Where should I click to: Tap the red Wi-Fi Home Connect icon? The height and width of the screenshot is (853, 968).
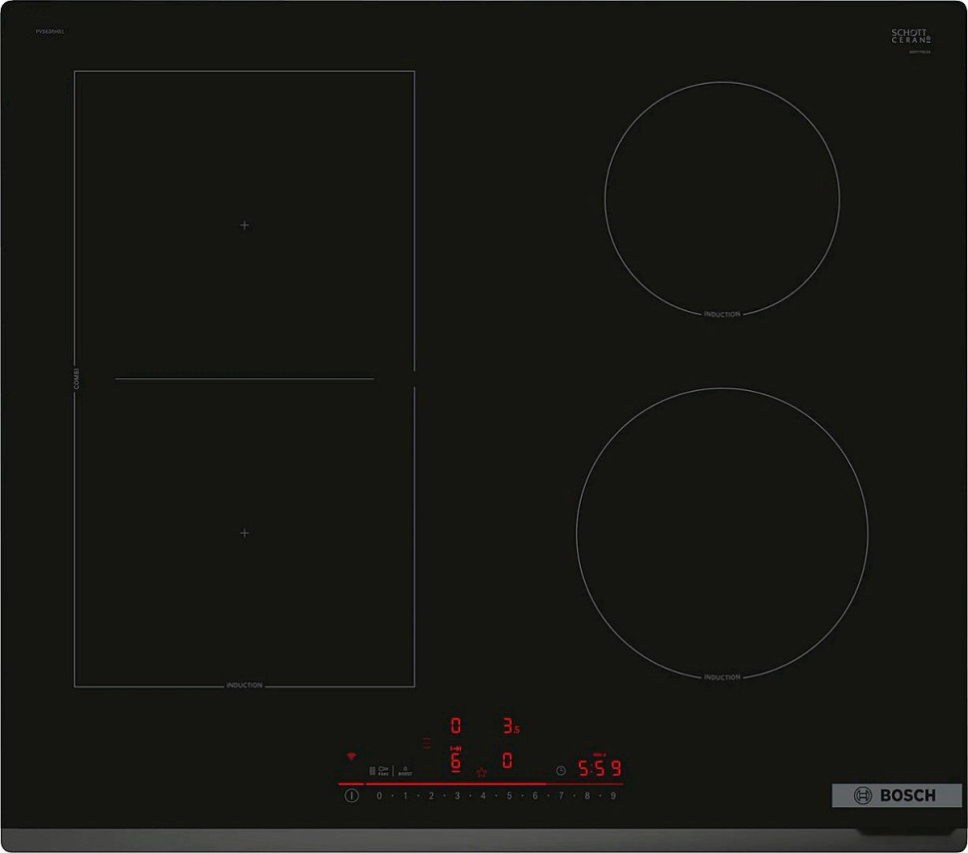[350, 757]
